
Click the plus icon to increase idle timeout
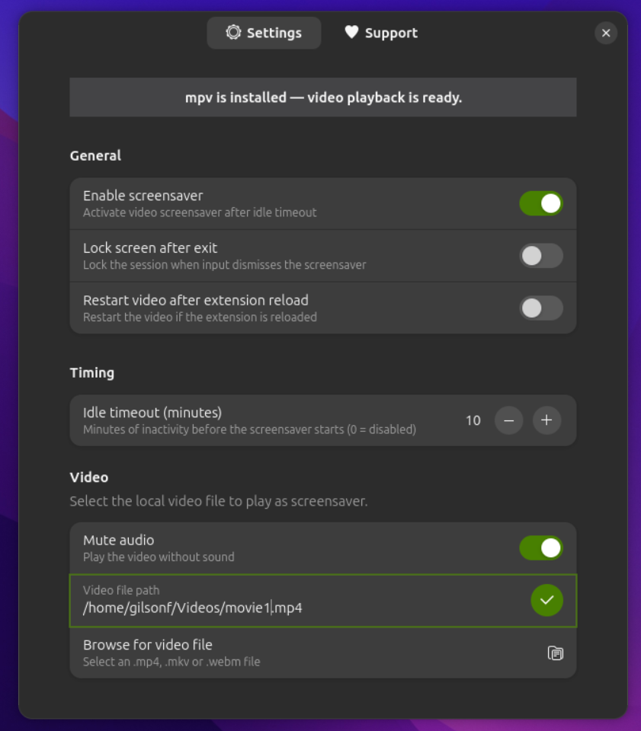pyautogui.click(x=546, y=420)
